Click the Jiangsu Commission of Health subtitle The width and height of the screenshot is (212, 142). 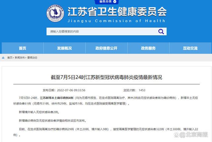tap(116, 21)
